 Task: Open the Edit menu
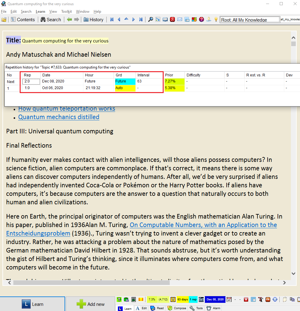(x=13, y=12)
